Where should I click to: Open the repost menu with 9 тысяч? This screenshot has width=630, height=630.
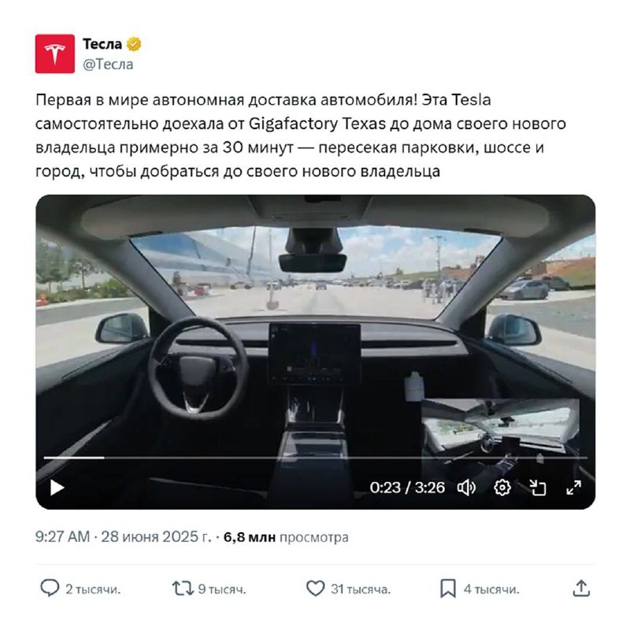[209, 589]
